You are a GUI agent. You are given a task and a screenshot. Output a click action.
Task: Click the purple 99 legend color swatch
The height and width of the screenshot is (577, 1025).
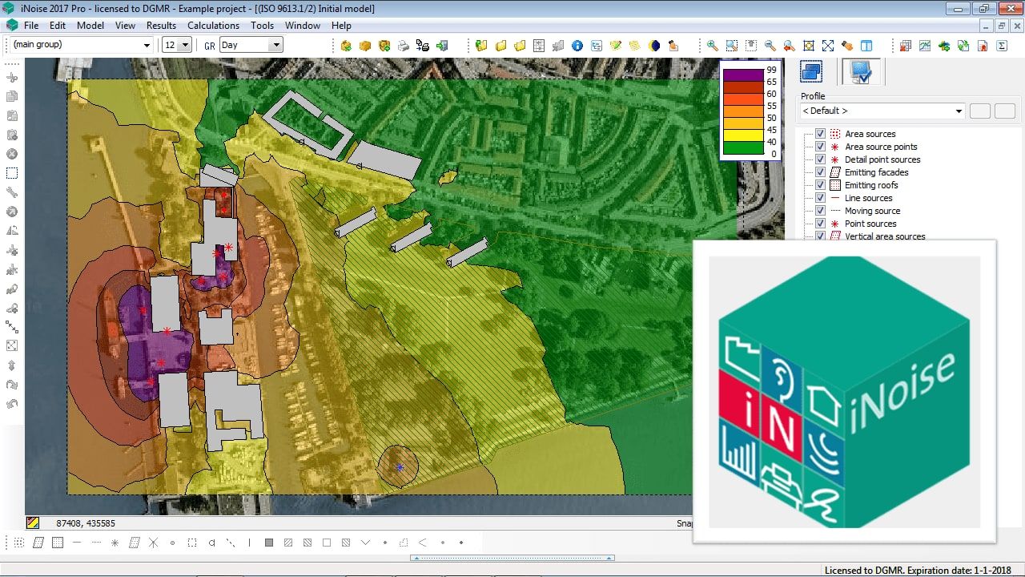pos(744,76)
